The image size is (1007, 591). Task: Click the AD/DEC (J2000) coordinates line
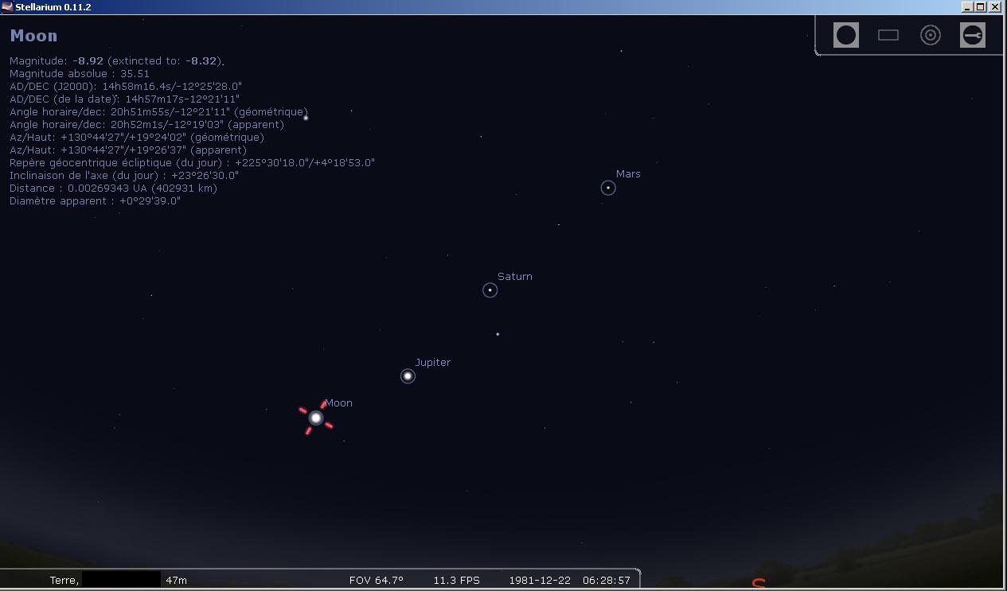(126, 87)
